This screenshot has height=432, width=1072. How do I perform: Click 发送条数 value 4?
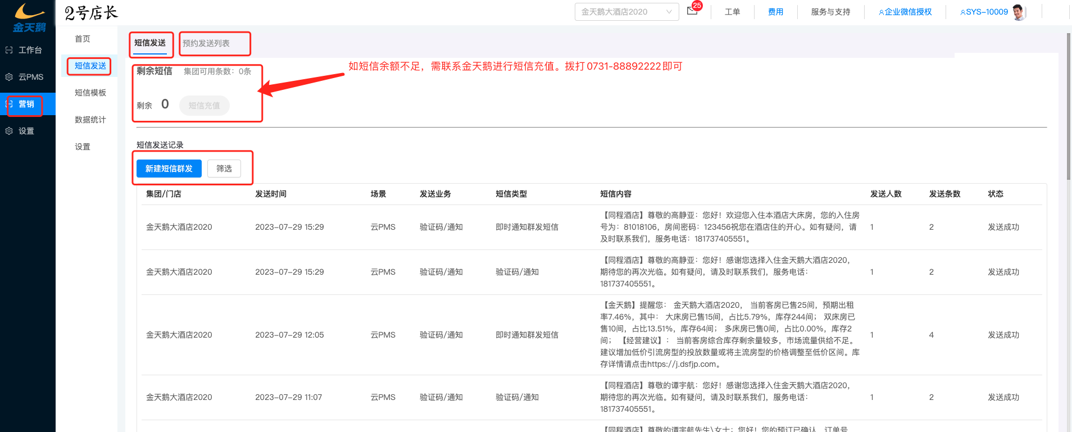(x=932, y=335)
